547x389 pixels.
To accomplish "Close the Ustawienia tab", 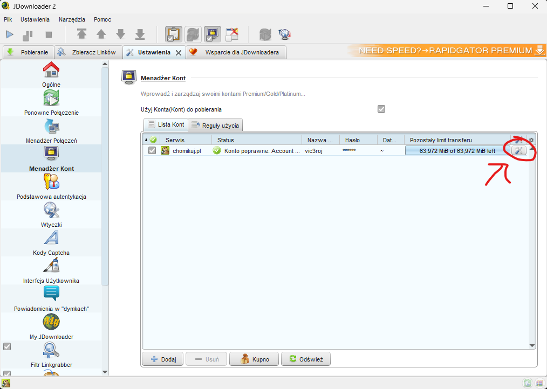I will click(178, 53).
